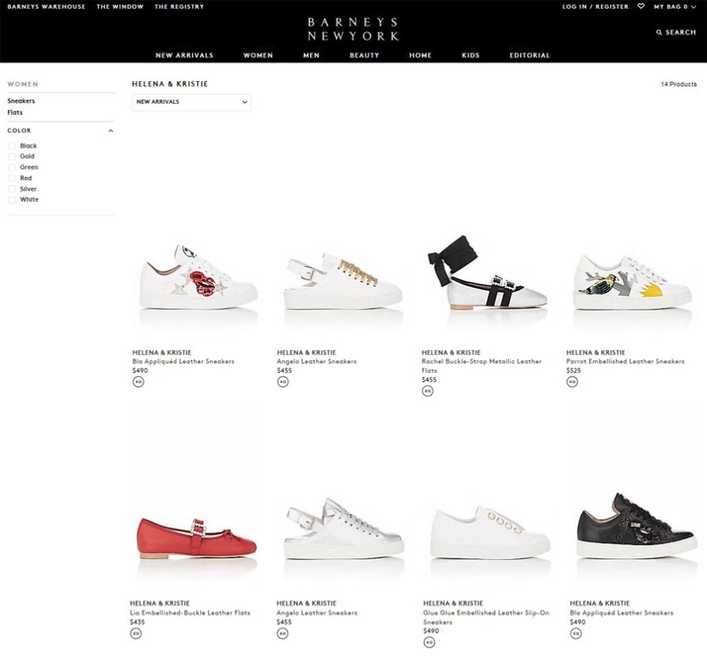Viewport: 707px width, 663px height.
Task: Click XO badge under Lia Embellished-Buckle Flats
Action: (x=136, y=633)
